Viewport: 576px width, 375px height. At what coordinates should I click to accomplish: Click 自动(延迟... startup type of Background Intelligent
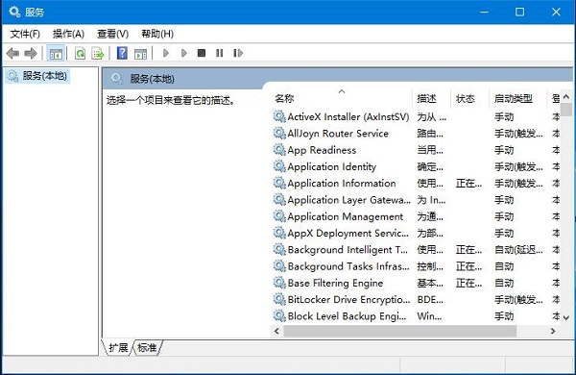click(518, 250)
